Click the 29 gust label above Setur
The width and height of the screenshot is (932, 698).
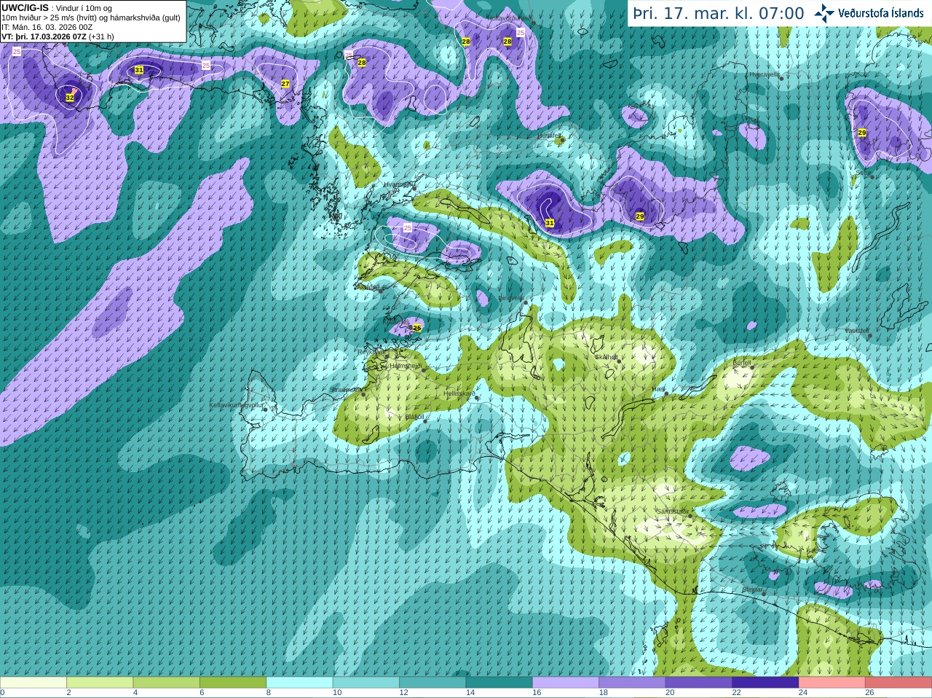tap(862, 133)
